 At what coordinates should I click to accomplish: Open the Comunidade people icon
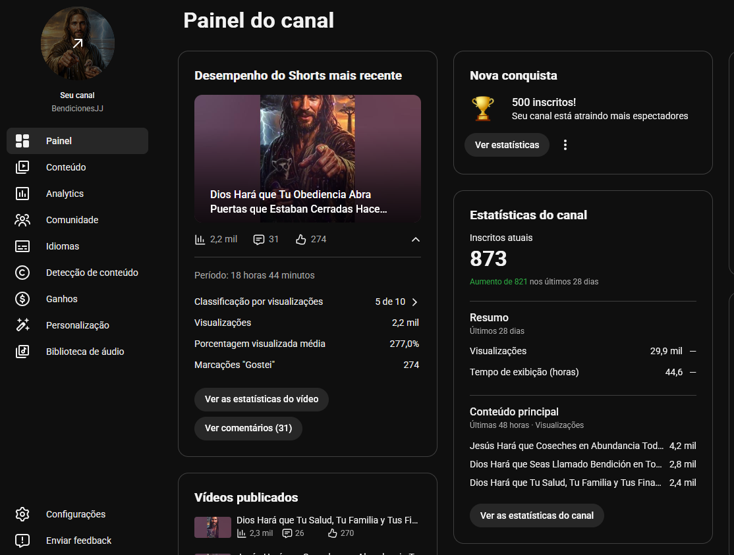pyautogui.click(x=22, y=220)
